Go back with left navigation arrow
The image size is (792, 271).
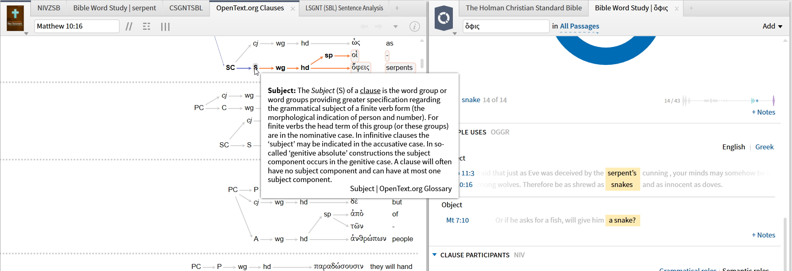click(364, 26)
